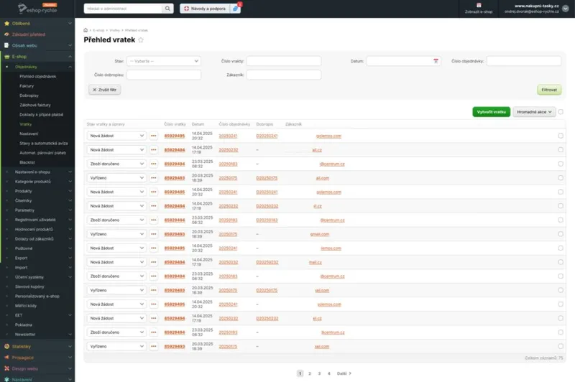Change the first row Nová žádost status dropdown
Viewport: 575px width, 382px height.
[116, 136]
